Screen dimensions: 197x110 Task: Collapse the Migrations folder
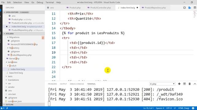tap(14, 37)
